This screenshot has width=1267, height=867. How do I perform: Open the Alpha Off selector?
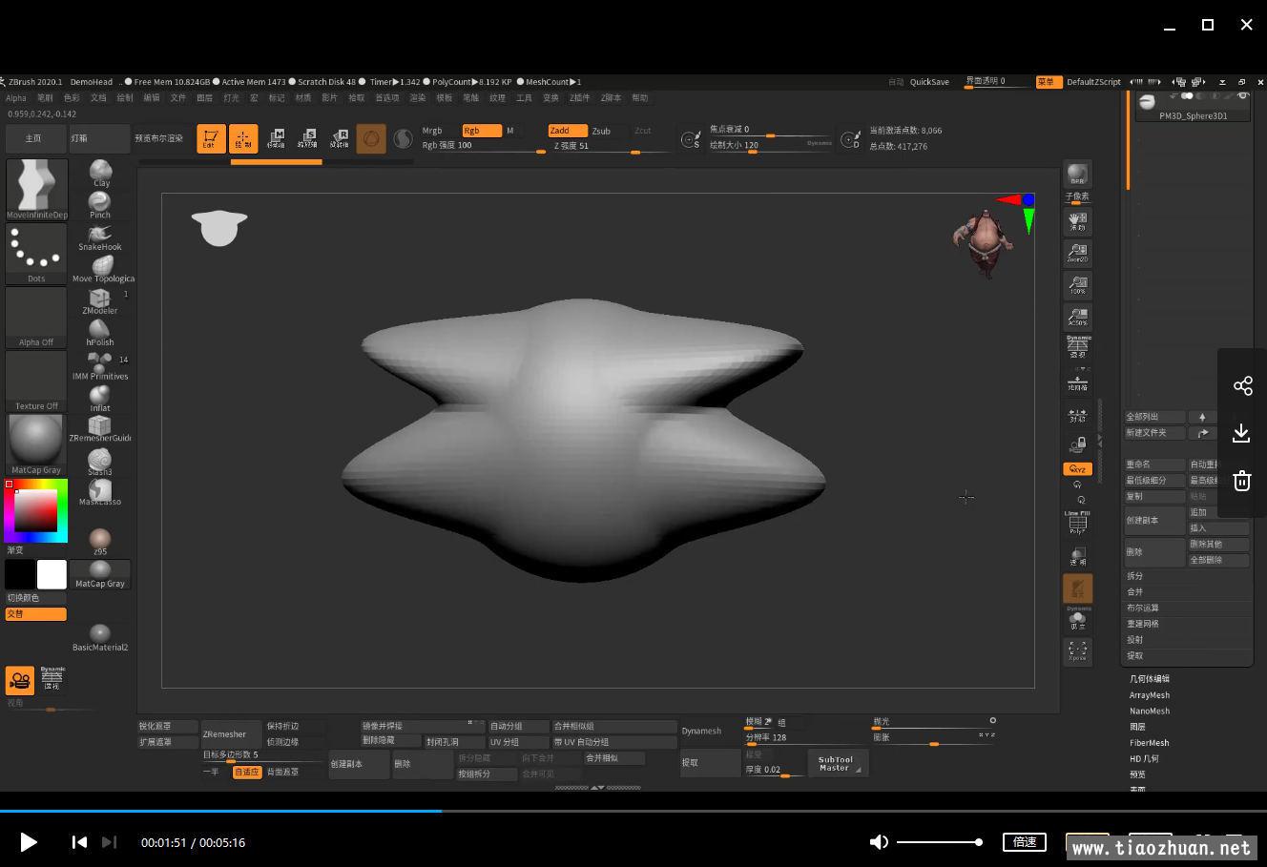[x=36, y=318]
